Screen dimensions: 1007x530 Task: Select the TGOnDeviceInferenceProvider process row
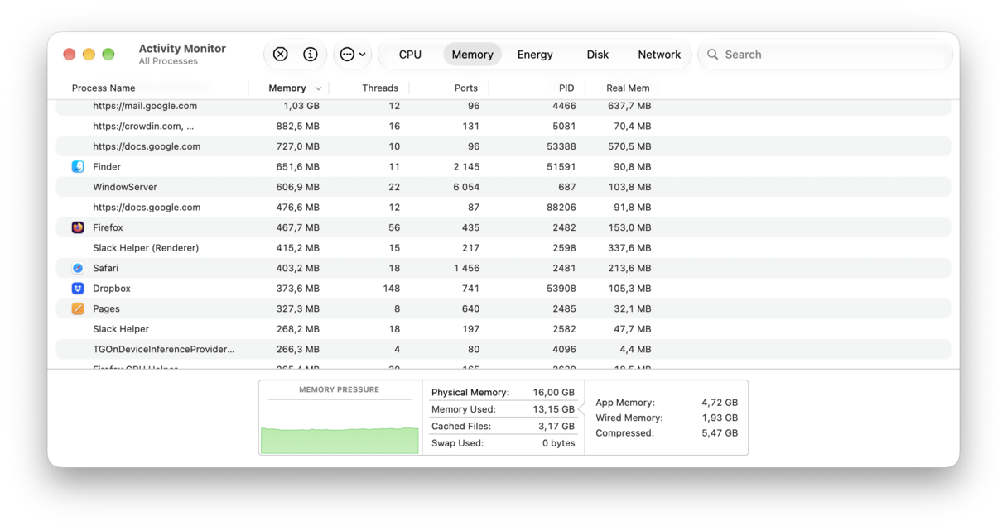(x=503, y=349)
